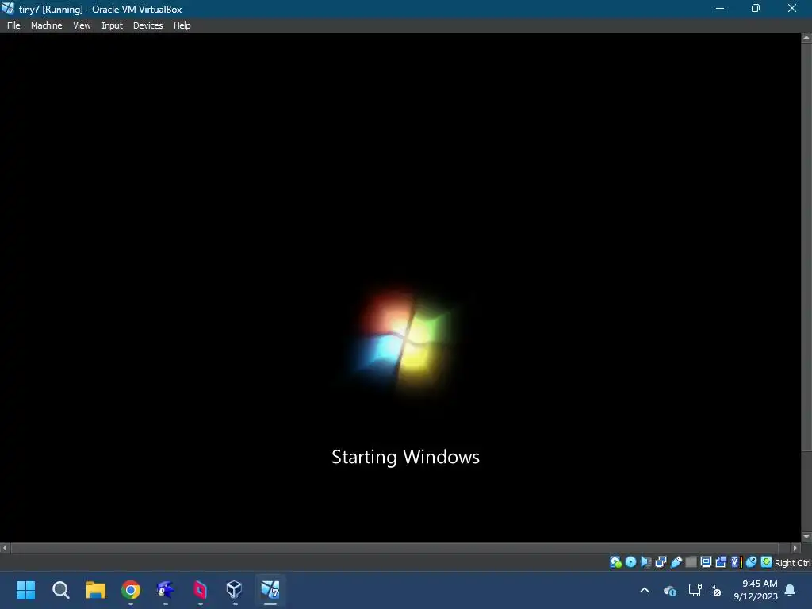Open taskbar Search
This screenshot has width=812, height=609.
(60, 590)
